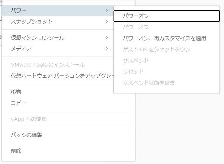This screenshot has height=164, width=224.
Task: Choose パワーオン、再カスタマイズを適用 option
Action: point(164,38)
